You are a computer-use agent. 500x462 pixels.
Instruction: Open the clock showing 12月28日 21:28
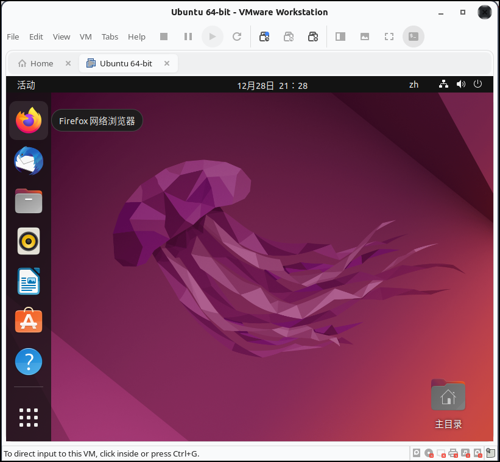click(x=272, y=85)
